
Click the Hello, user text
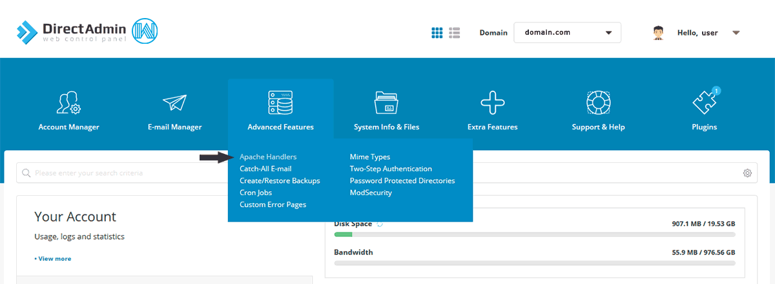697,33
